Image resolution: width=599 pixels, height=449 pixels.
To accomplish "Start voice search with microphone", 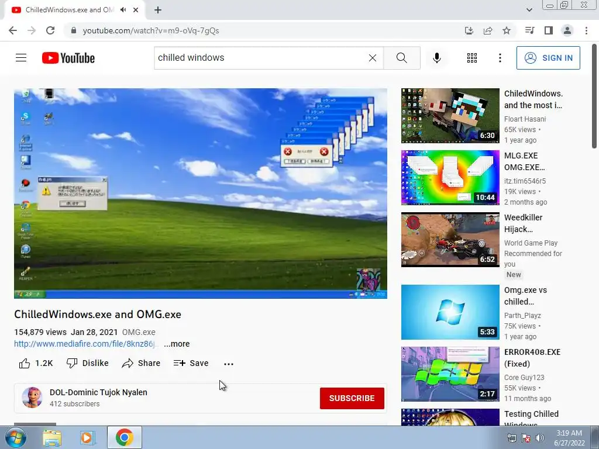I will tap(436, 58).
